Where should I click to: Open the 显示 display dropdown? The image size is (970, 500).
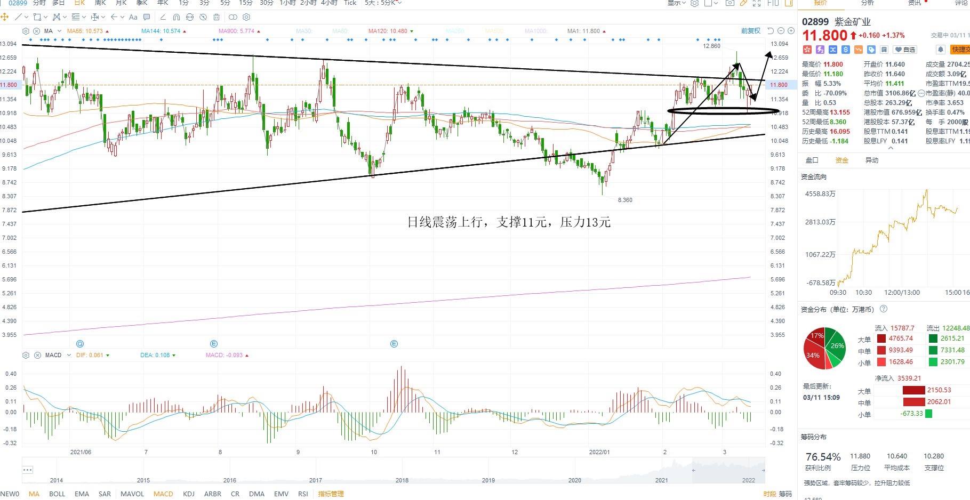[x=677, y=3]
